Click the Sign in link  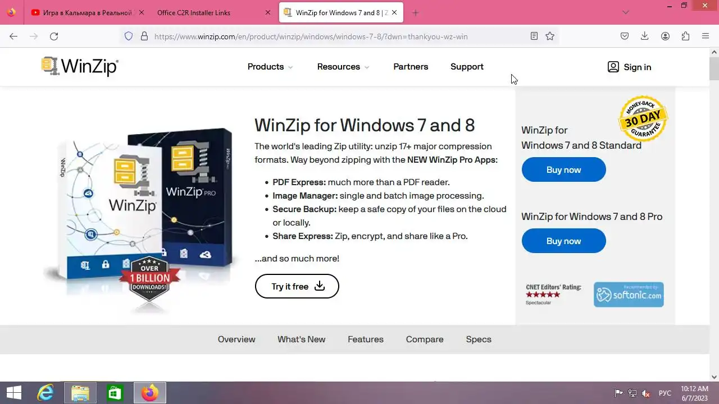[638, 67]
